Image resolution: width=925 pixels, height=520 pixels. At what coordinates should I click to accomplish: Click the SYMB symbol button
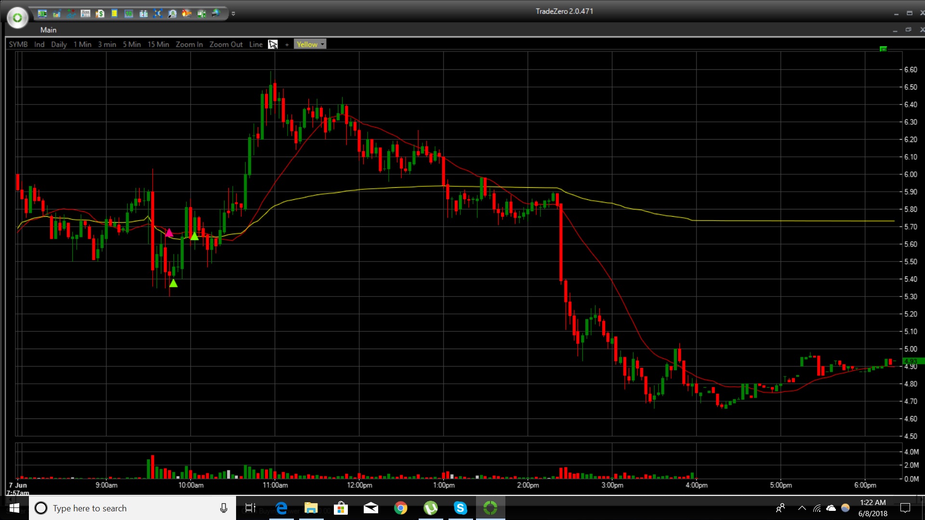(x=18, y=44)
